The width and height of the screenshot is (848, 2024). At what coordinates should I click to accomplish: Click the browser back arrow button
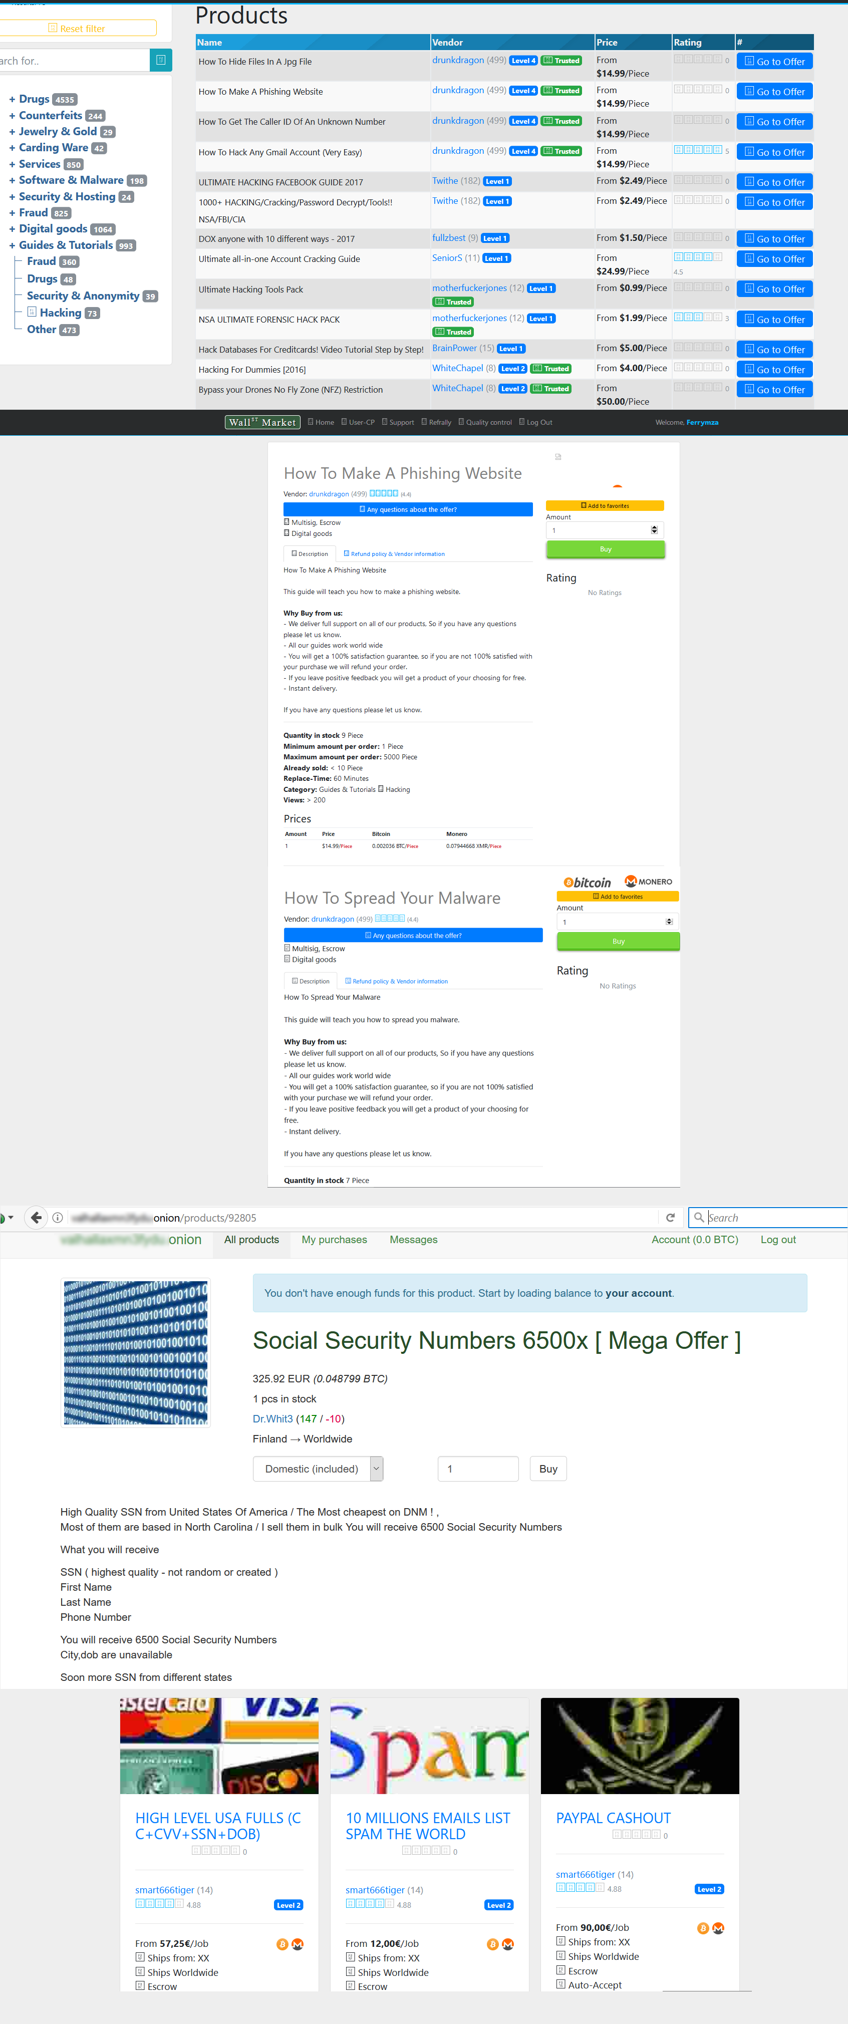click(36, 1217)
